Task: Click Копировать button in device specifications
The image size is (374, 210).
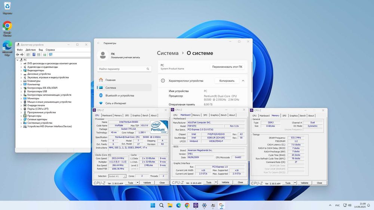Action: pos(227,81)
